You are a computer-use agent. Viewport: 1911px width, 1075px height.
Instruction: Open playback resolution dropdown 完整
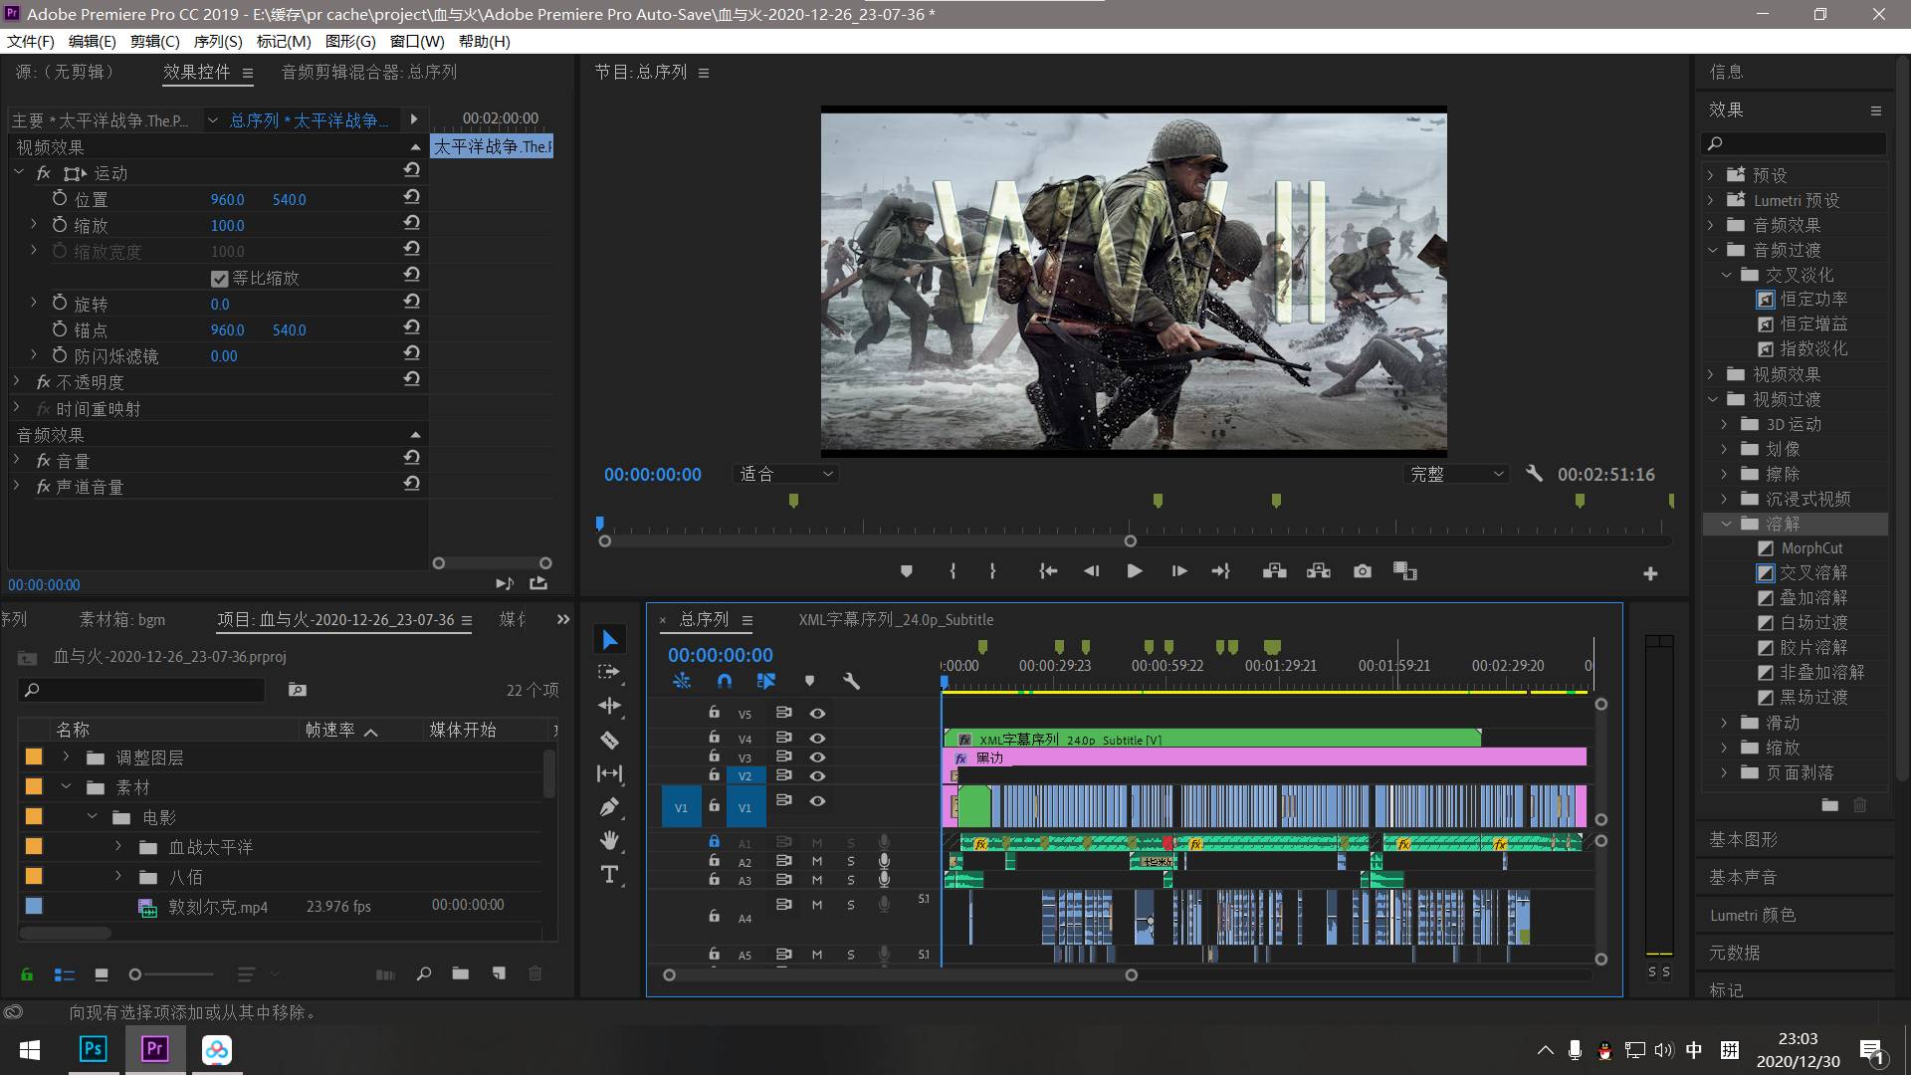tap(1456, 474)
